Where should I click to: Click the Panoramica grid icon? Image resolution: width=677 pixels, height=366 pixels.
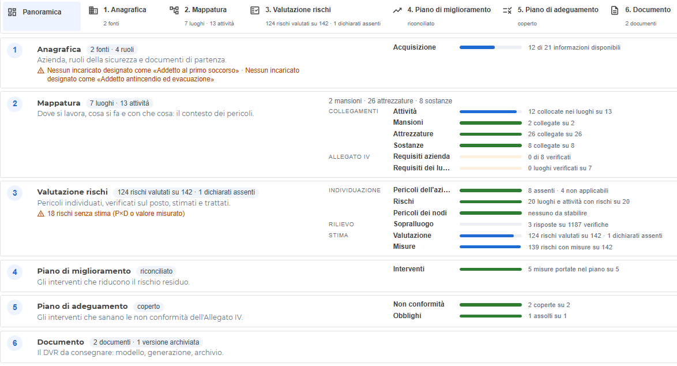tap(12, 12)
